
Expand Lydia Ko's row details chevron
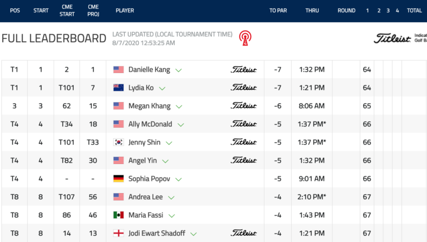[x=162, y=88]
